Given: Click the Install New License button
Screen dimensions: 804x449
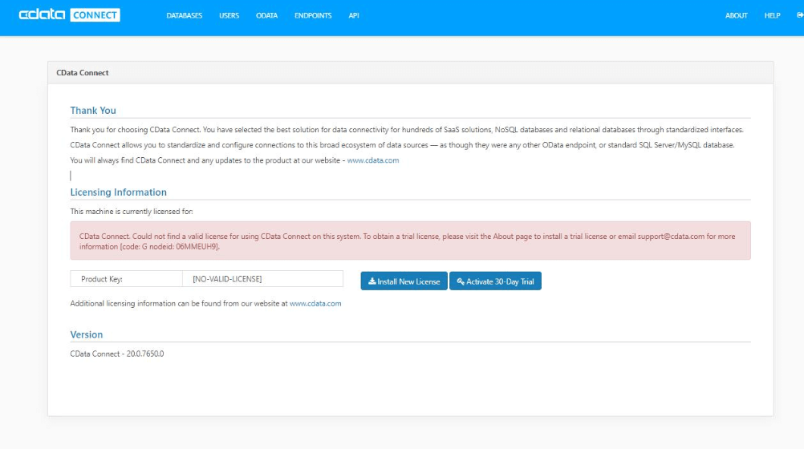Looking at the screenshot, I should (404, 281).
